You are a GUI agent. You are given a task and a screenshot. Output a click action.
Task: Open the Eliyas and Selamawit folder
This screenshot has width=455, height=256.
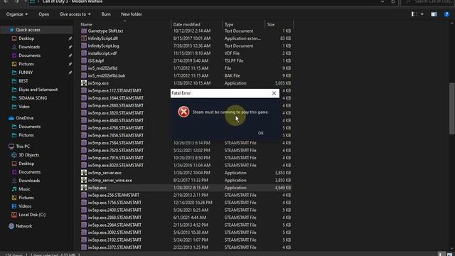(38, 90)
